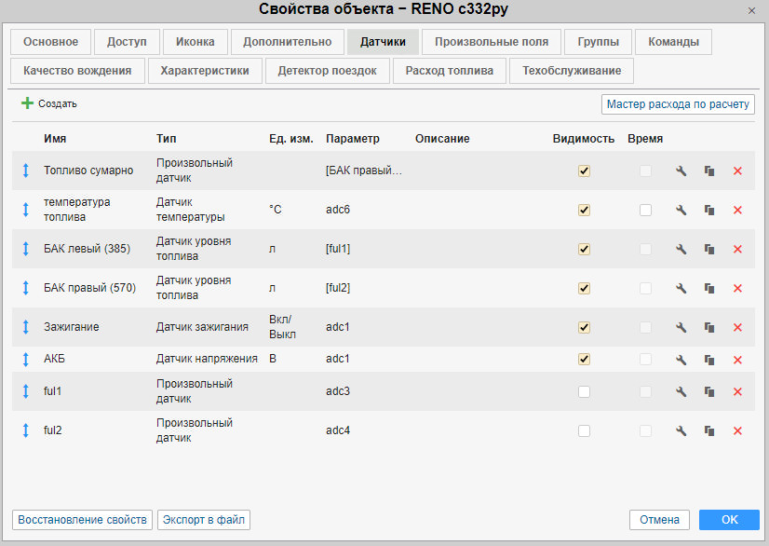Click the green plus Создать icon

coord(27,103)
